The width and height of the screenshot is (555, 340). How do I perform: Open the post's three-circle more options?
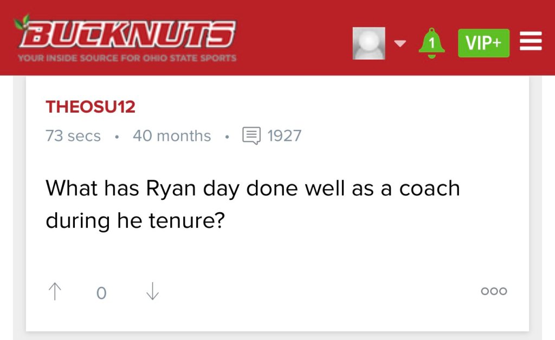click(494, 291)
